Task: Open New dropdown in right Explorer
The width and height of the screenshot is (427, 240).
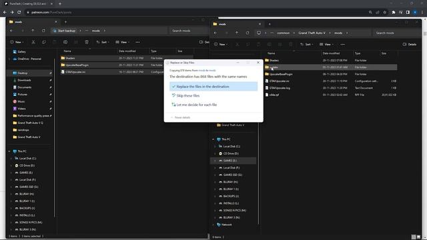Action: coord(221,45)
